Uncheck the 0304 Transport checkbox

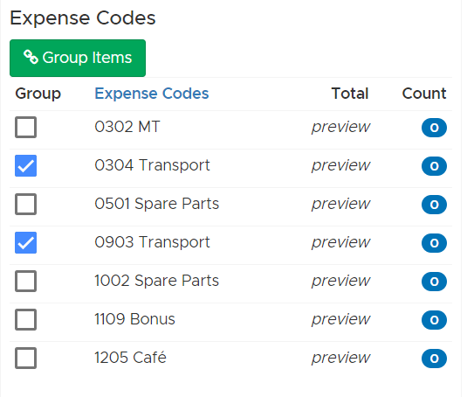(26, 166)
